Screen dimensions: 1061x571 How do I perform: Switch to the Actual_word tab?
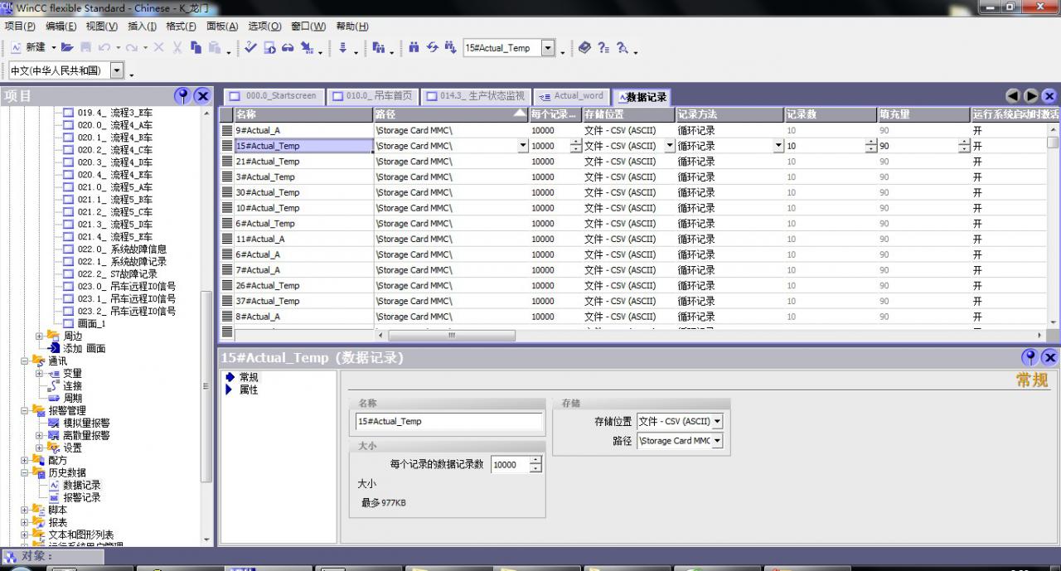572,96
